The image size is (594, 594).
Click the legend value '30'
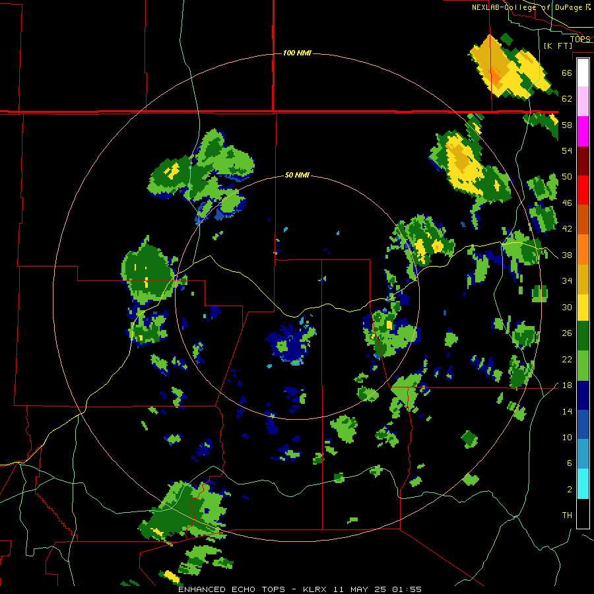coord(567,307)
